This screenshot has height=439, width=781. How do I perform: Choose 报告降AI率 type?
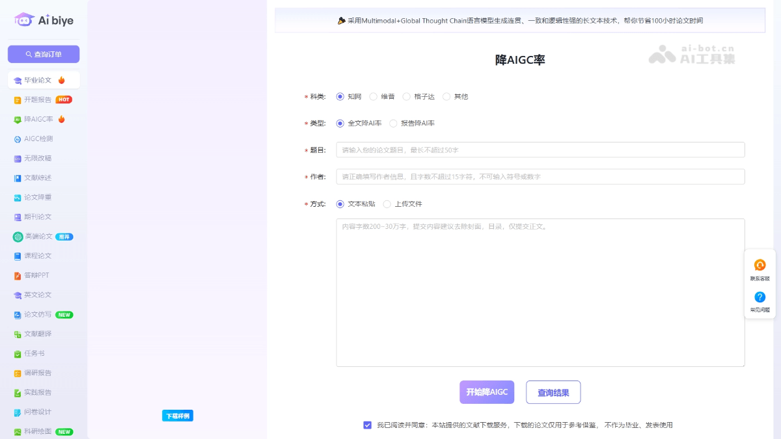pos(393,123)
